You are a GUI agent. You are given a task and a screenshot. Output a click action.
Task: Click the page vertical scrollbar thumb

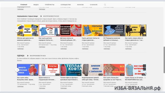(x=164, y=60)
